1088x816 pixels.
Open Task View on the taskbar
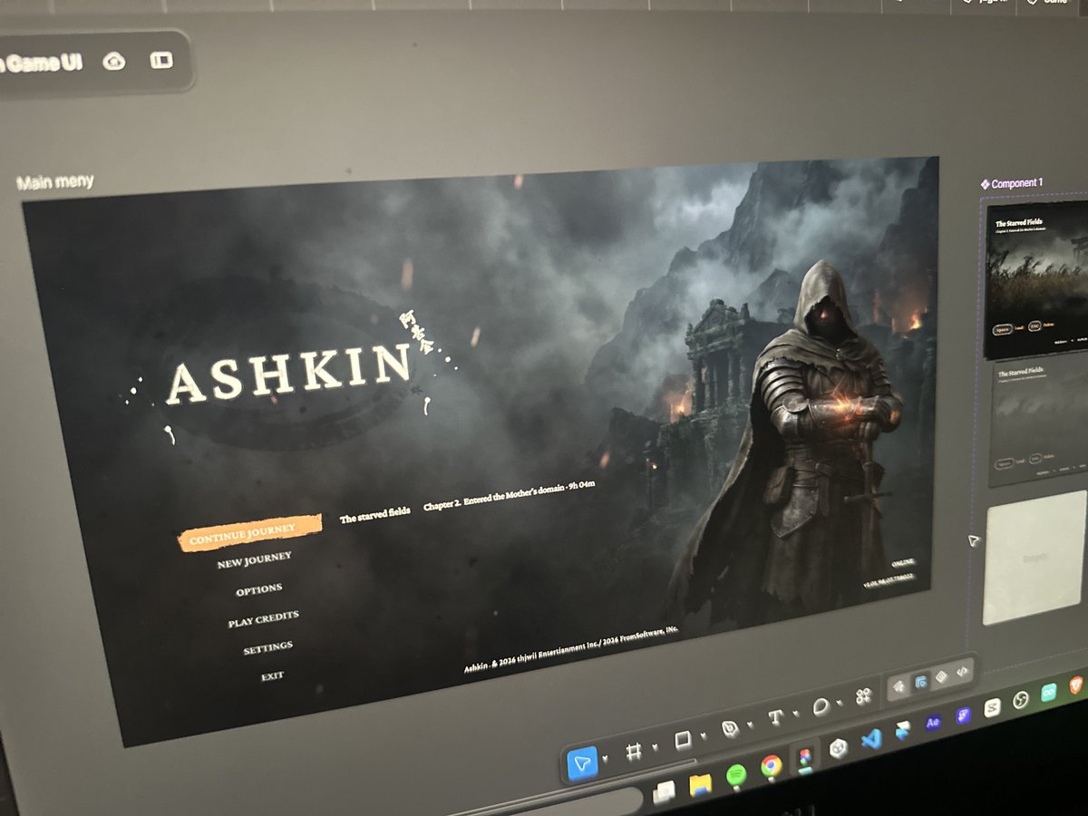click(x=665, y=792)
